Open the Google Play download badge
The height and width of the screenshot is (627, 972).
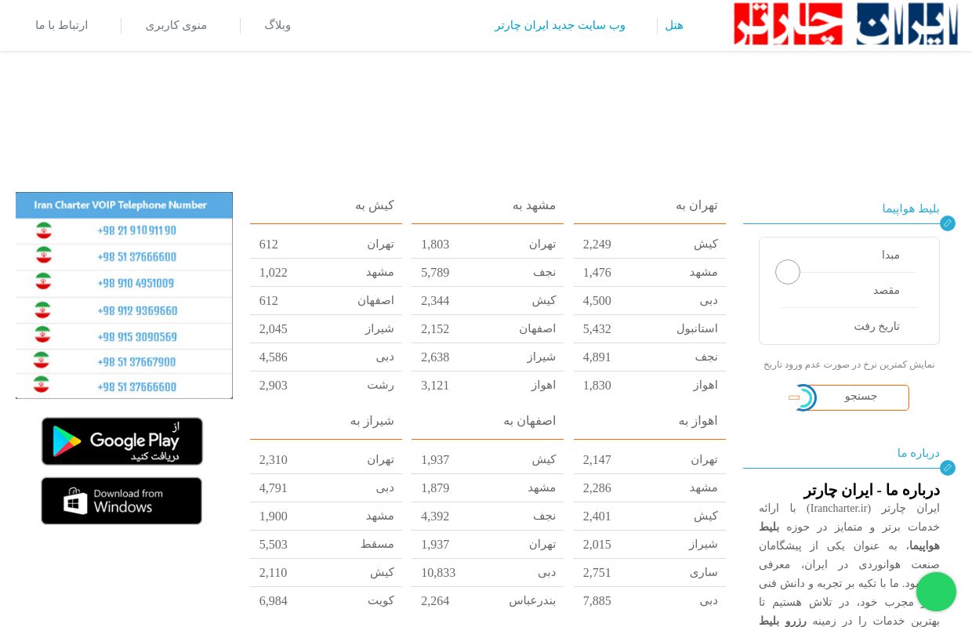122,441
